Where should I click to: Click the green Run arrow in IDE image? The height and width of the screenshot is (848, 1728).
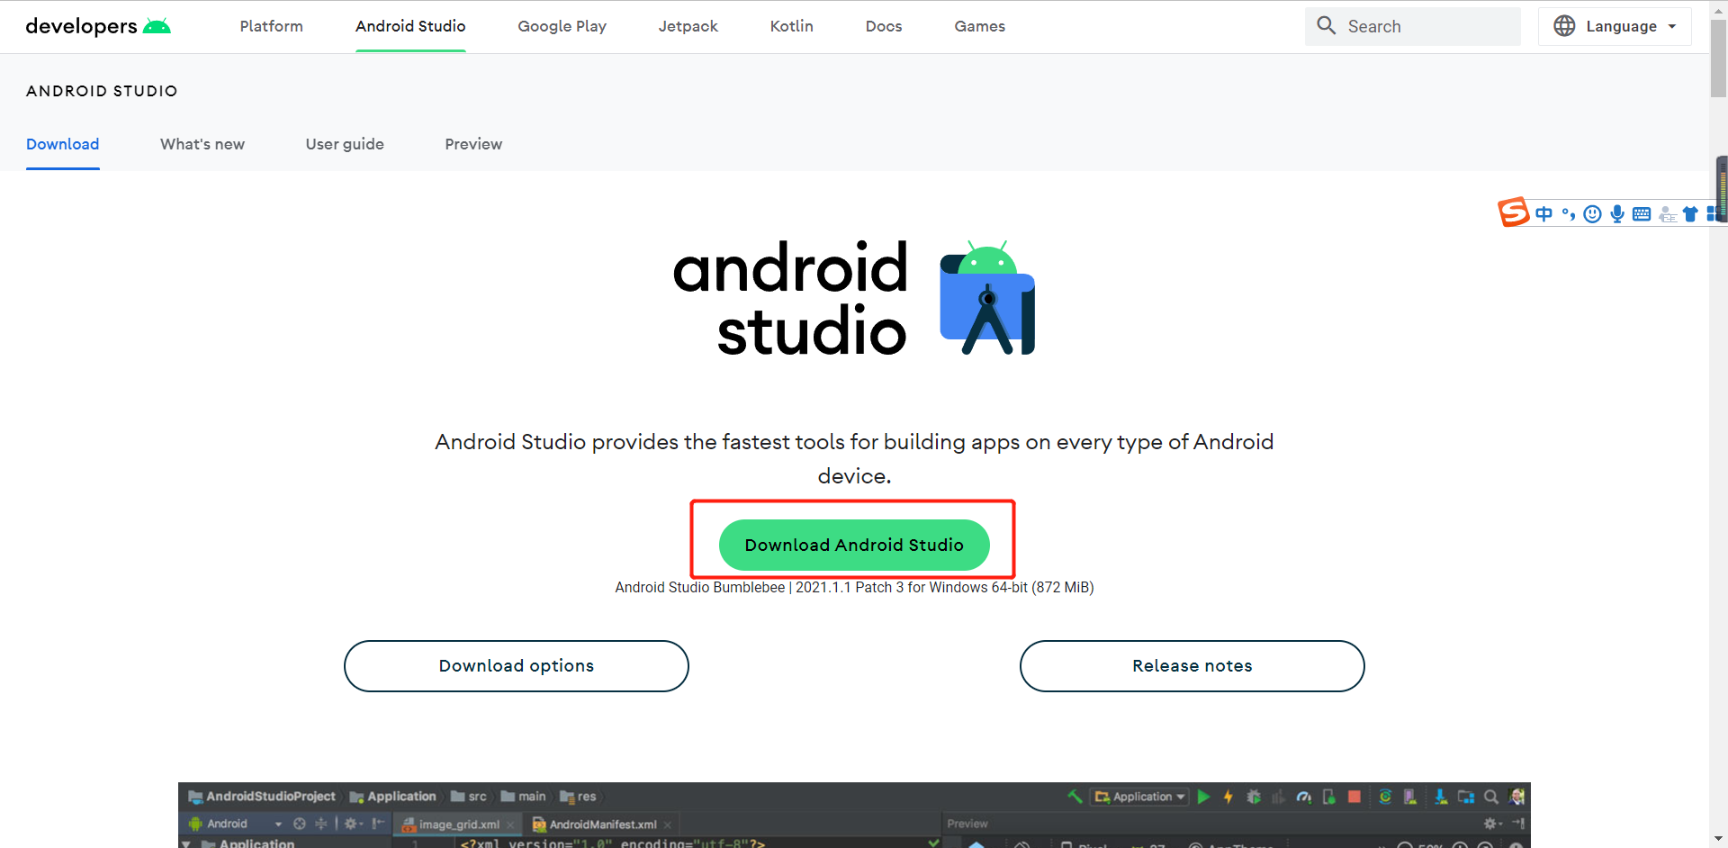pos(1203,797)
